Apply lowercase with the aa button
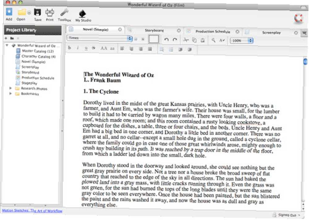The width and height of the screenshot is (309, 220). (x=112, y=48)
